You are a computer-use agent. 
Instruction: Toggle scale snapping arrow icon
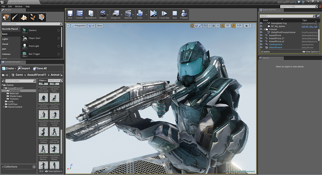[233, 26]
